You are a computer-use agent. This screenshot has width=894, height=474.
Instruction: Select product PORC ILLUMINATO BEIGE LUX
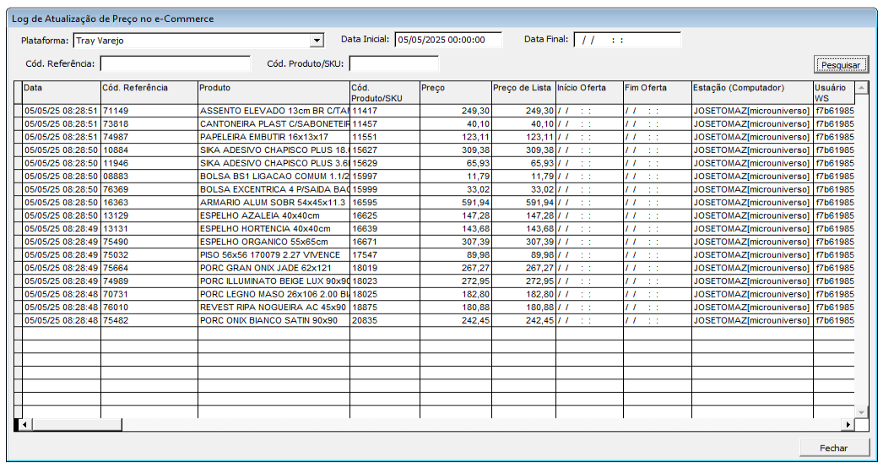coord(274,281)
